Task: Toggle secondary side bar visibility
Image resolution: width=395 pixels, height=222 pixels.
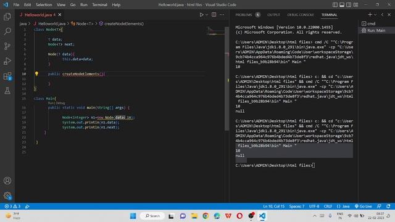Action: (349, 5)
